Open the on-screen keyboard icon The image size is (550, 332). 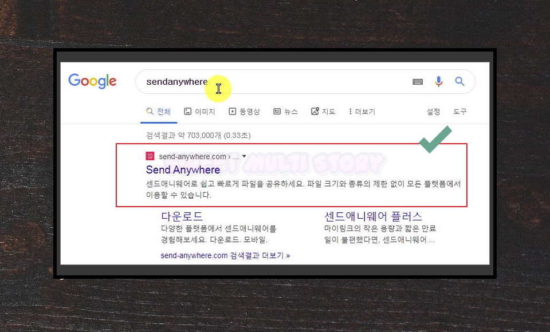418,82
